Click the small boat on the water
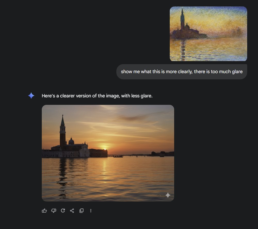Viewport: 258px width, 229px height. point(118,156)
